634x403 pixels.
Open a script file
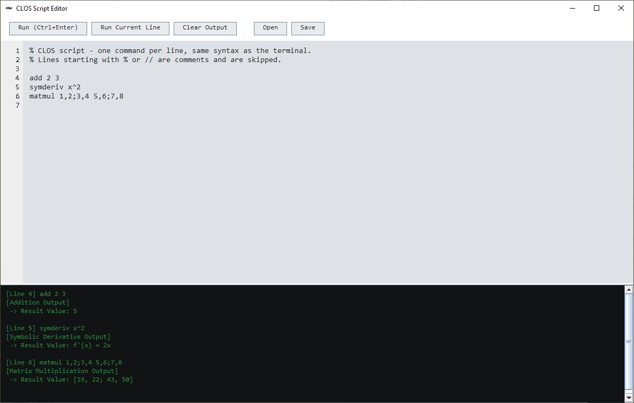(270, 28)
